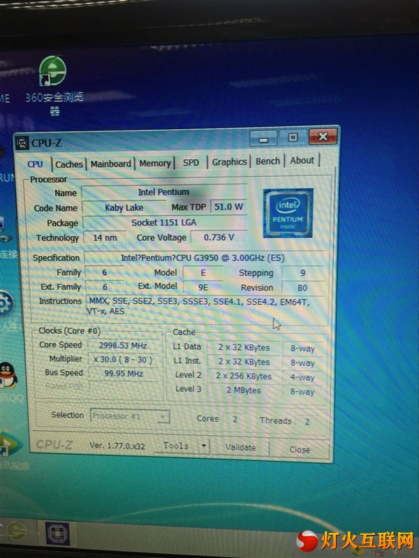Click the Revision value 'B0'
419x558 pixels.
[x=302, y=288]
